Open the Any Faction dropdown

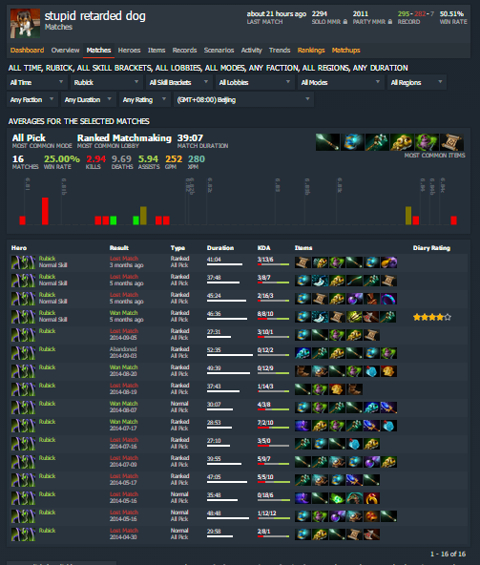(31, 100)
